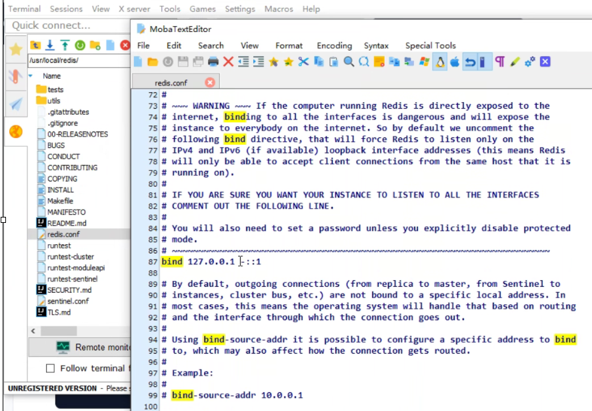Click the yellow sticky note icon in editor toolbar
Viewport: 592px width, 411px height.
(379, 61)
